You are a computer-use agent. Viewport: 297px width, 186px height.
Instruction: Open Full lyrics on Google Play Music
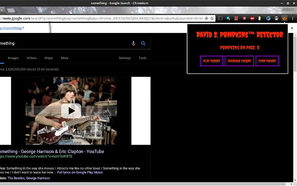pos(80,173)
